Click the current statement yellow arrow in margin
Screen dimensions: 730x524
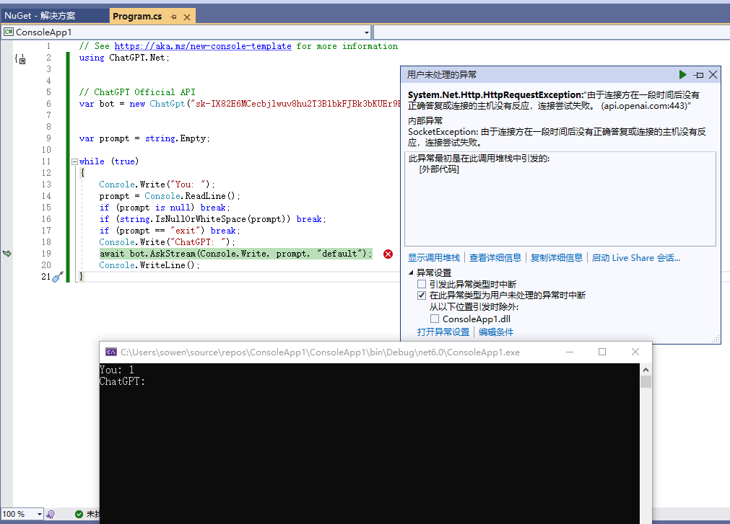[6, 254]
